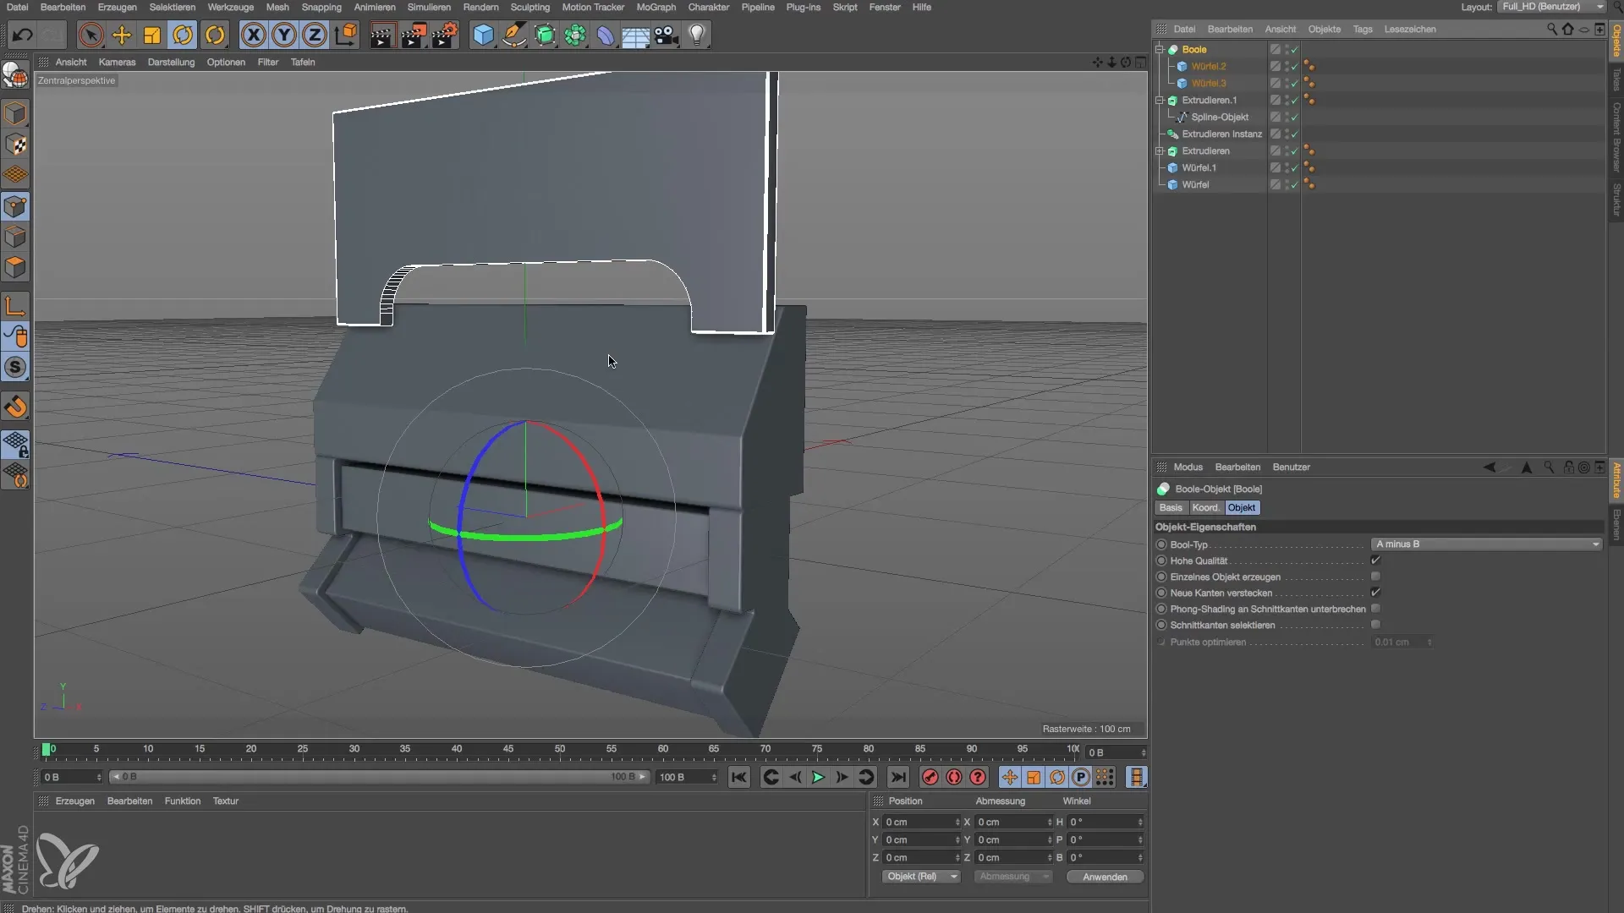The width and height of the screenshot is (1624, 913).
Task: Open the Abmessung dropdown
Action: coord(1013,877)
